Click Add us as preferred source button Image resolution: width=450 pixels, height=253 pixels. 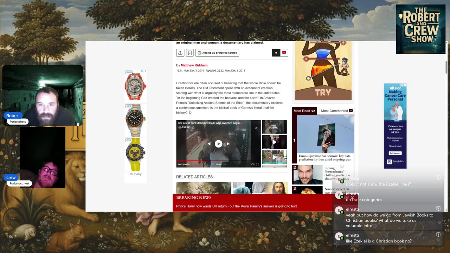click(217, 53)
